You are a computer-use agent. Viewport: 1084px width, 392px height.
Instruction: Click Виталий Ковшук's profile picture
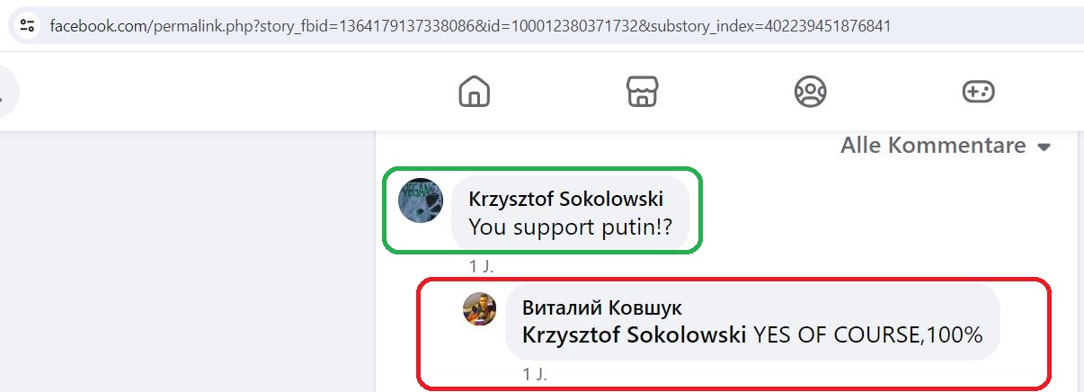[x=479, y=309]
